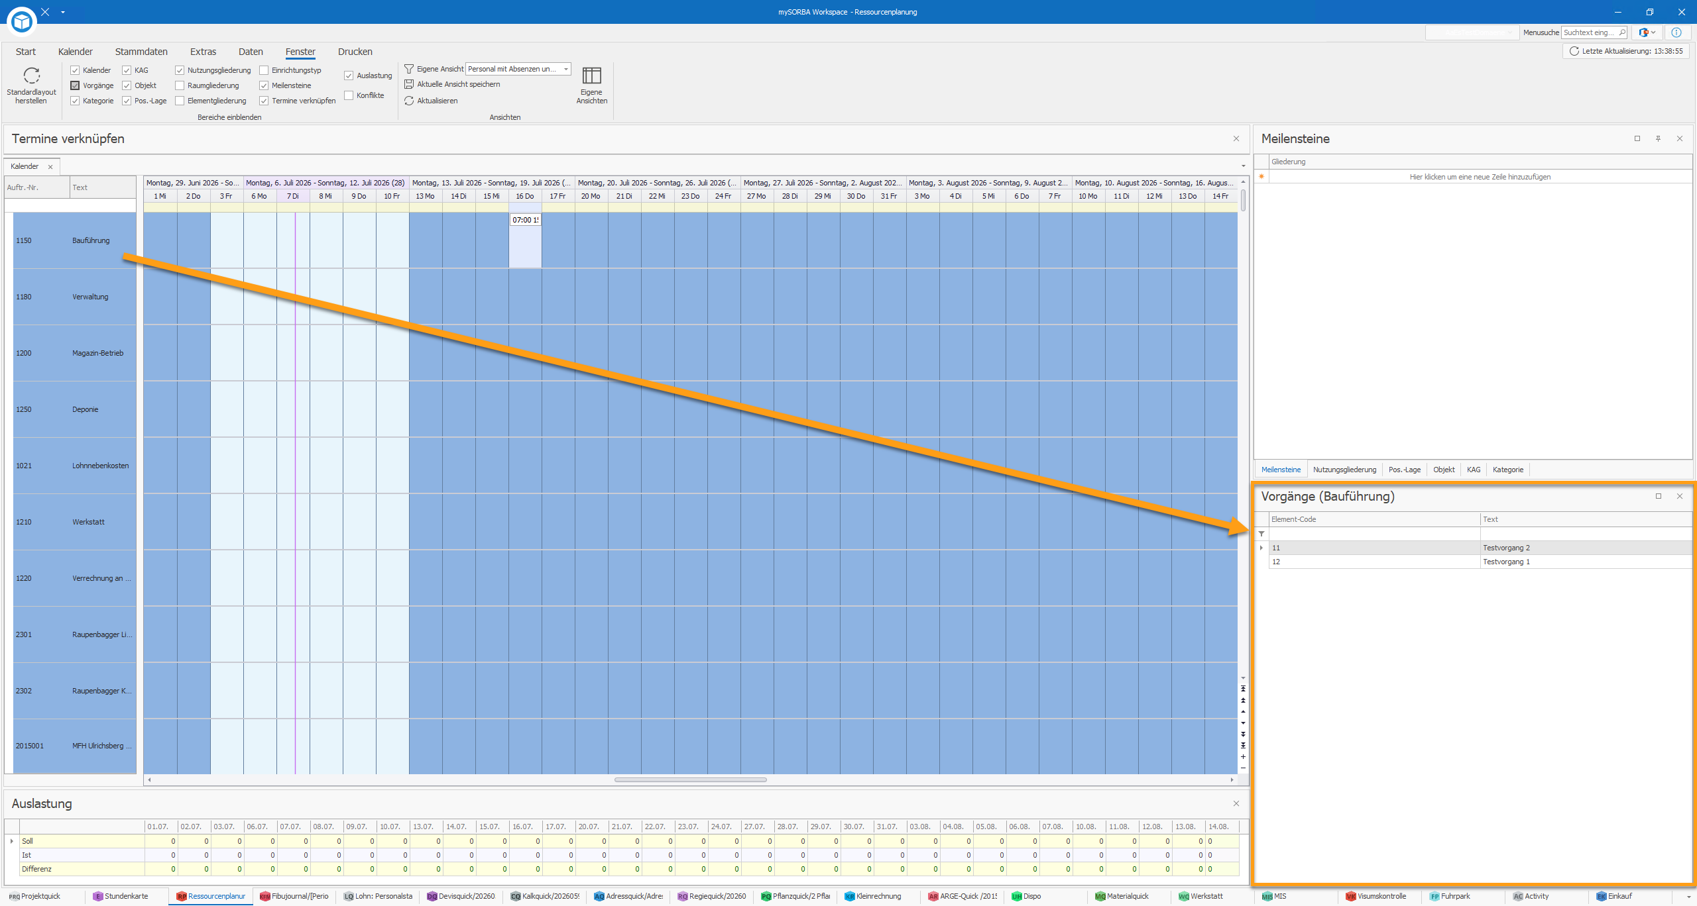1697x906 pixels.
Task: Expand the Soll row in Auslastung
Action: click(x=12, y=841)
